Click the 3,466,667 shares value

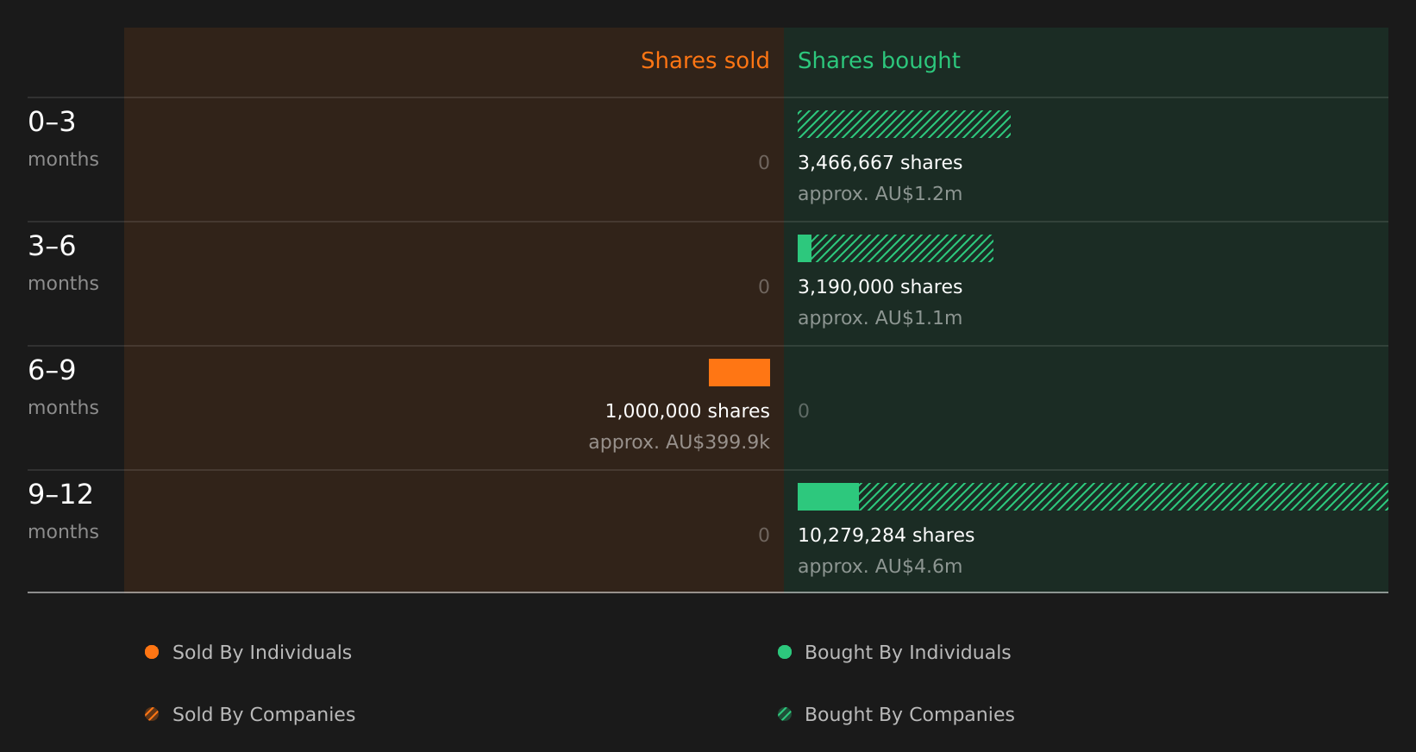[880, 163]
